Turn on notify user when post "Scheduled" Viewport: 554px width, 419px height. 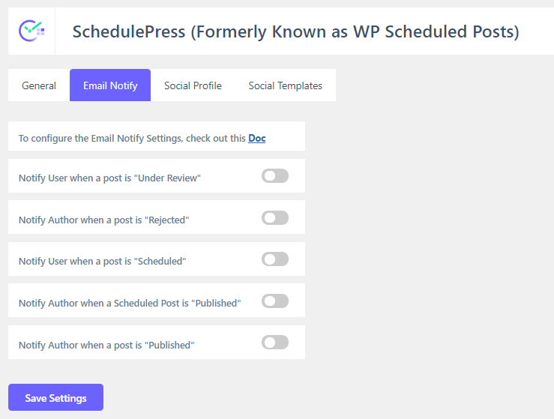275,259
